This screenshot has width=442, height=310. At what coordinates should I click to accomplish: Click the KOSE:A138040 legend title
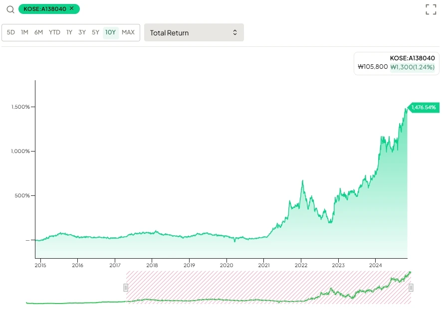pos(413,58)
